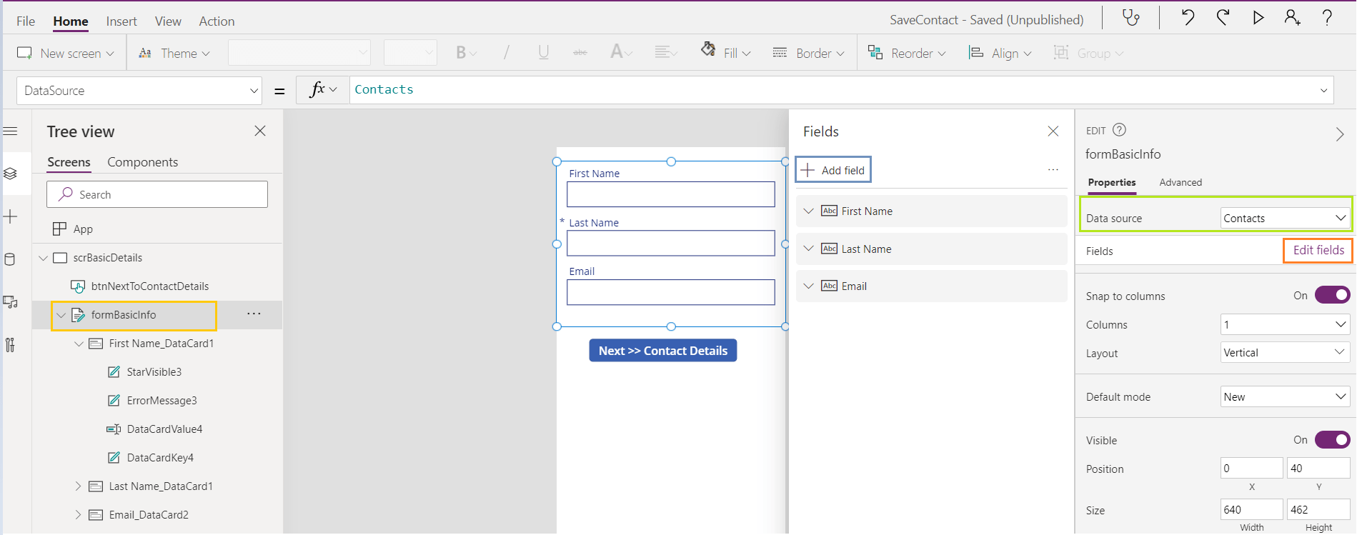This screenshot has width=1357, height=535.
Task: Click the help icon beside EDIT
Action: 1120,130
